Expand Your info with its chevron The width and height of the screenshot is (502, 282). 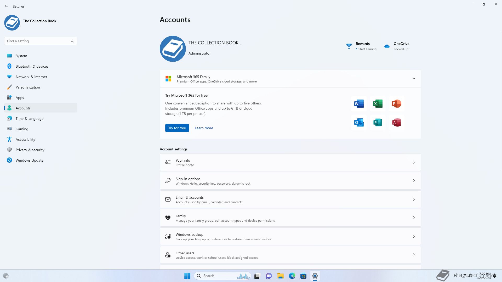click(x=414, y=162)
